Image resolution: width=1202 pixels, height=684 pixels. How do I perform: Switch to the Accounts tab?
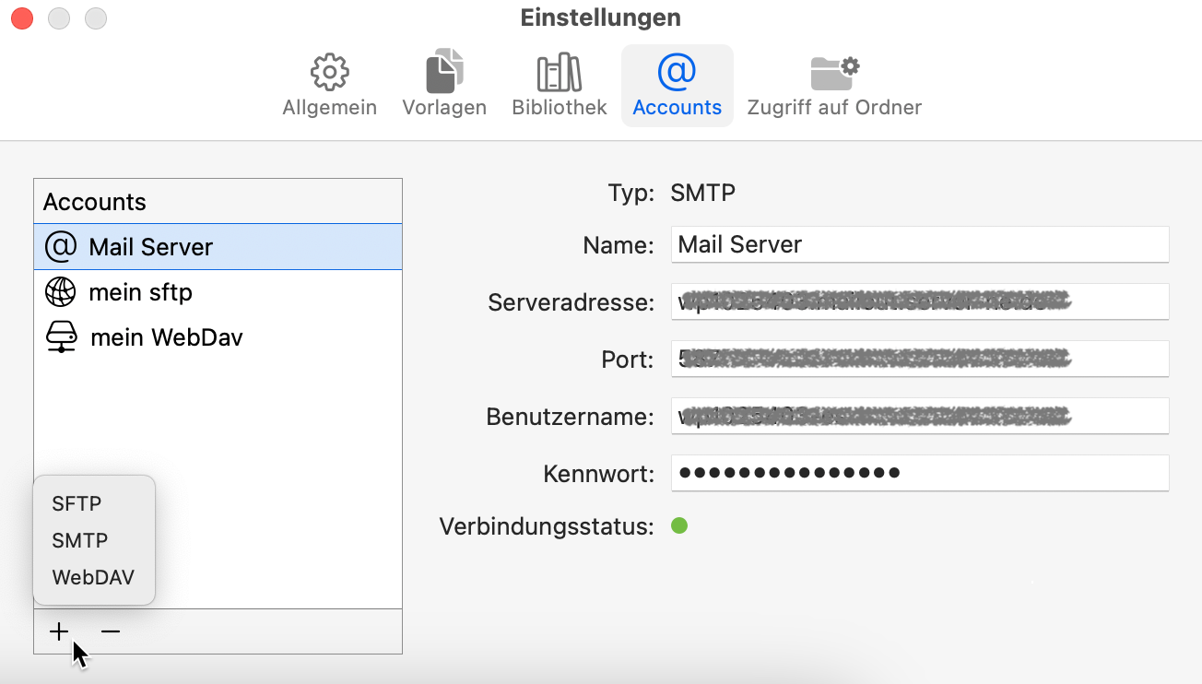(x=677, y=85)
